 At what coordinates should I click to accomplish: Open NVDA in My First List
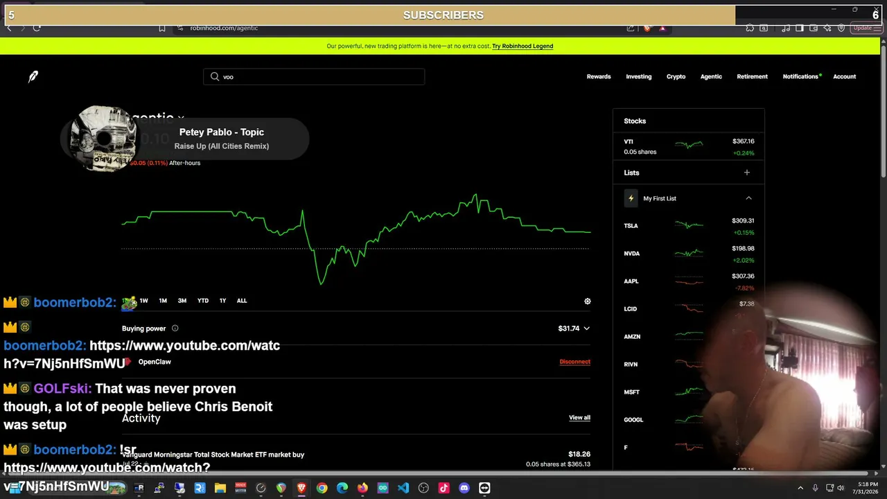(689, 254)
